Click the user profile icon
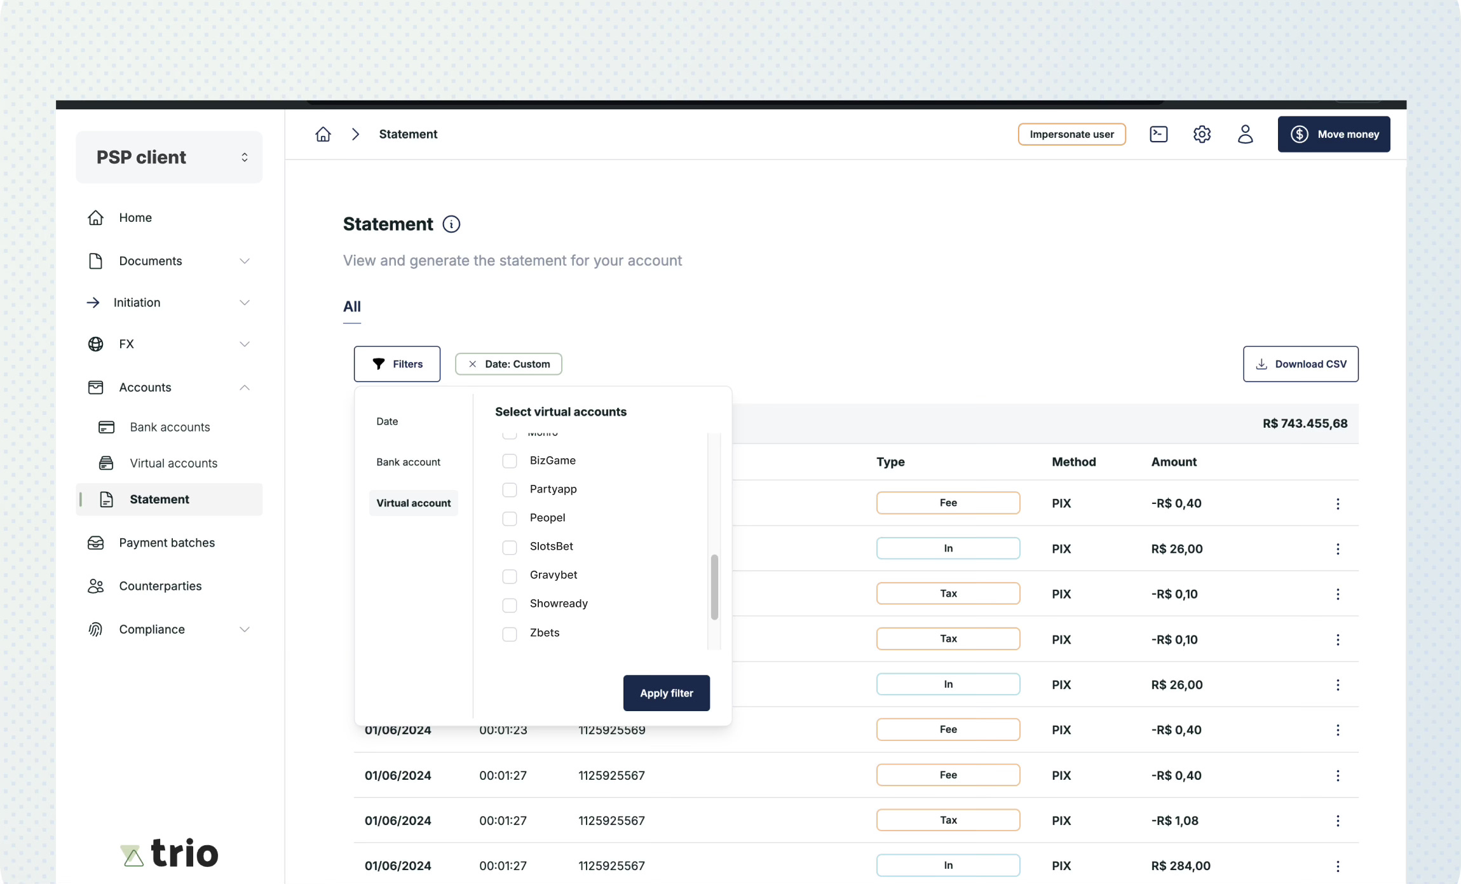The image size is (1461, 884). coord(1244,134)
